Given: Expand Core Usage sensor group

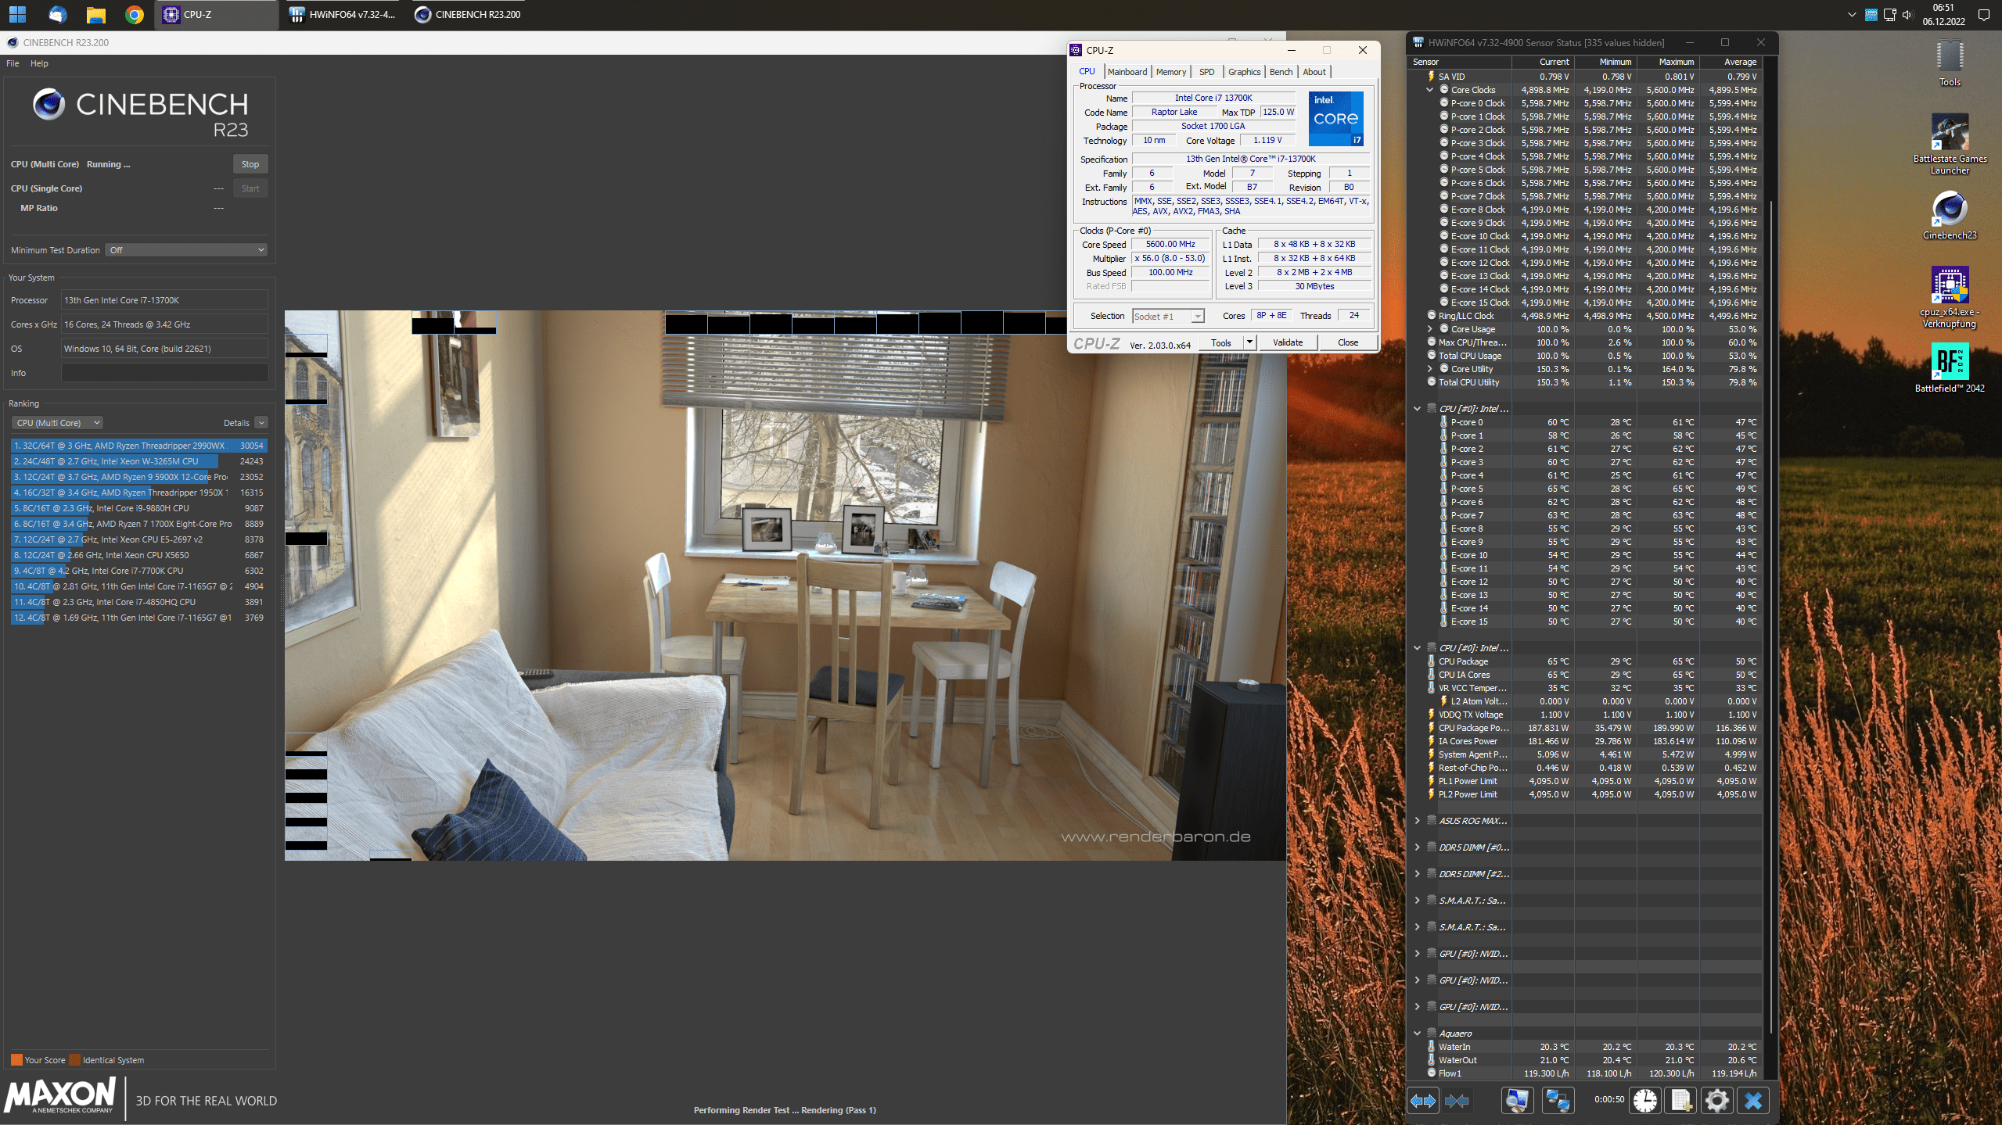Looking at the screenshot, I should point(1430,329).
